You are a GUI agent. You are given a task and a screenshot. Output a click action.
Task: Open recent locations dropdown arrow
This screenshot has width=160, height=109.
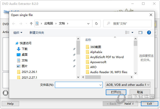26,24
